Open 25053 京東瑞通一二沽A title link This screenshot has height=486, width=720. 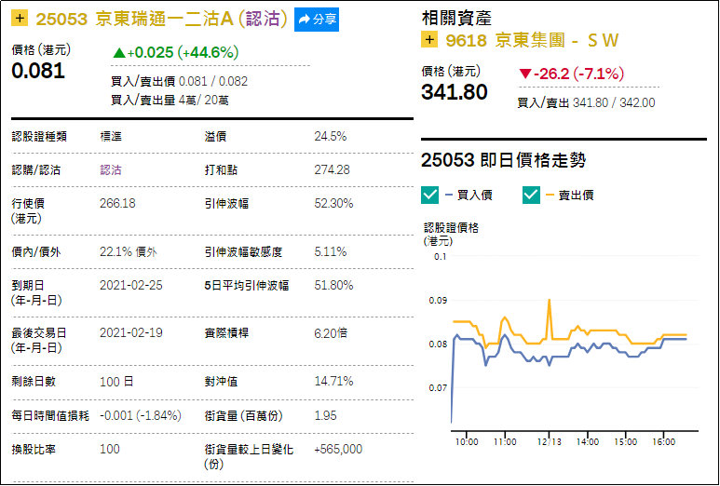(x=162, y=19)
